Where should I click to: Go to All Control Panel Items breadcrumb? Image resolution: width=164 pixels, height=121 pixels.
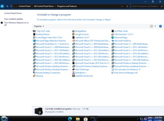(x=44, y=6)
